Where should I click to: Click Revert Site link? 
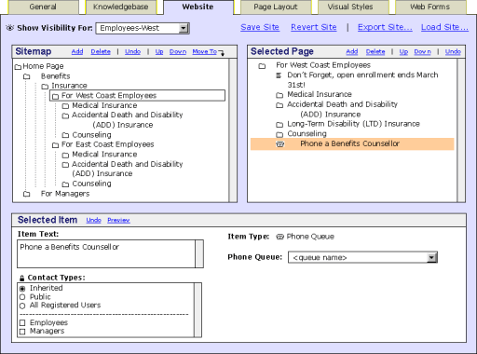314,27
